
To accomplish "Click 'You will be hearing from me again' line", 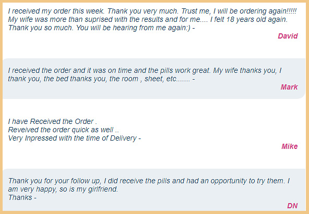I will coord(134,28).
